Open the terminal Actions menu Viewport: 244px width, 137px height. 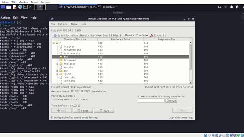pos(5,18)
